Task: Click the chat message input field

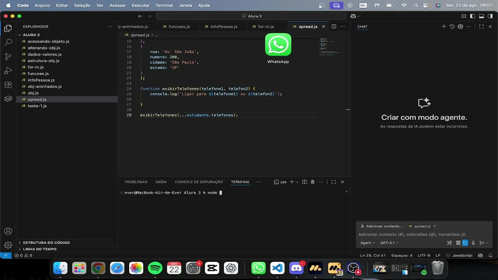Action: (424, 234)
